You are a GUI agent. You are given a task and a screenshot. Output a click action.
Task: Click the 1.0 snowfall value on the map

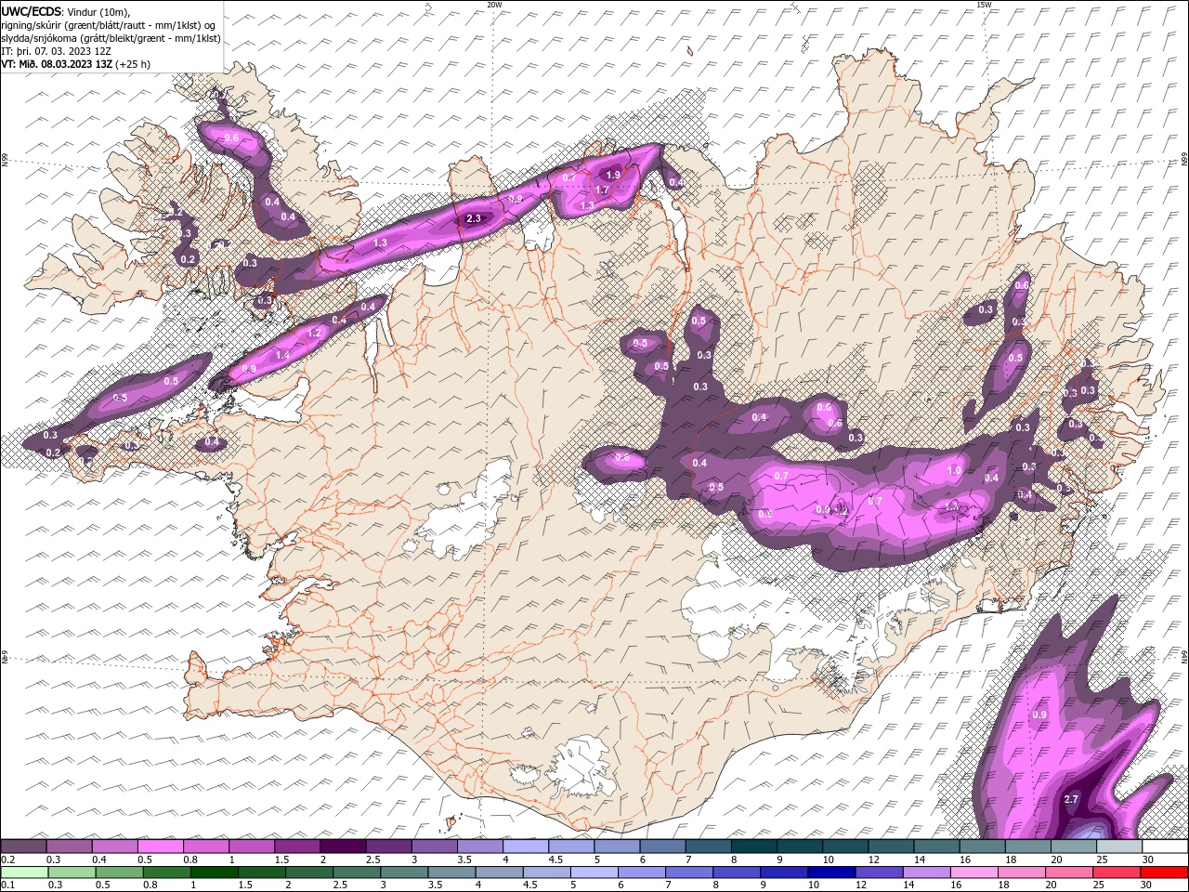[x=954, y=471]
